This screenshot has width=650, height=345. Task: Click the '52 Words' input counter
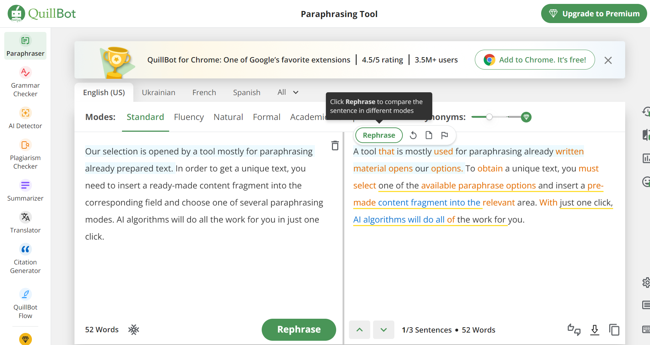pos(102,330)
